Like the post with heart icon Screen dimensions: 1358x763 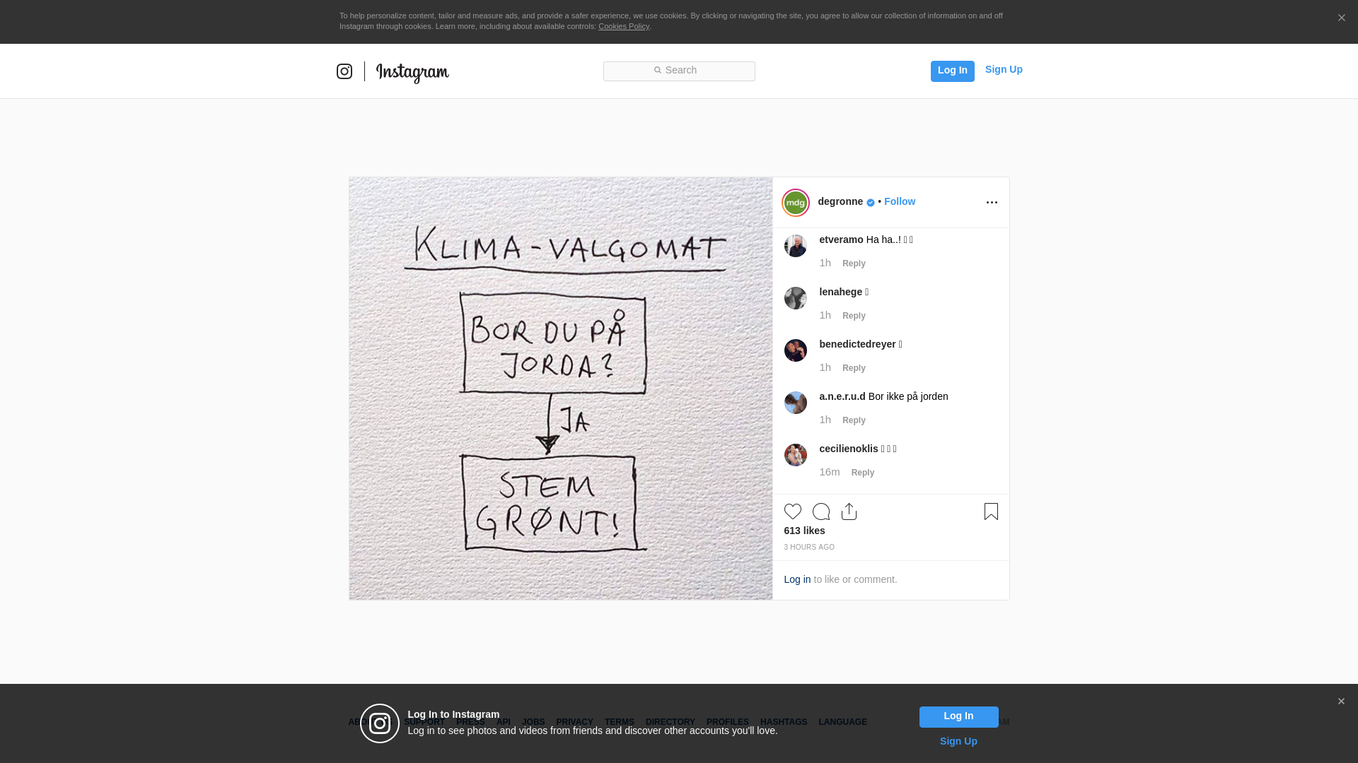click(792, 511)
